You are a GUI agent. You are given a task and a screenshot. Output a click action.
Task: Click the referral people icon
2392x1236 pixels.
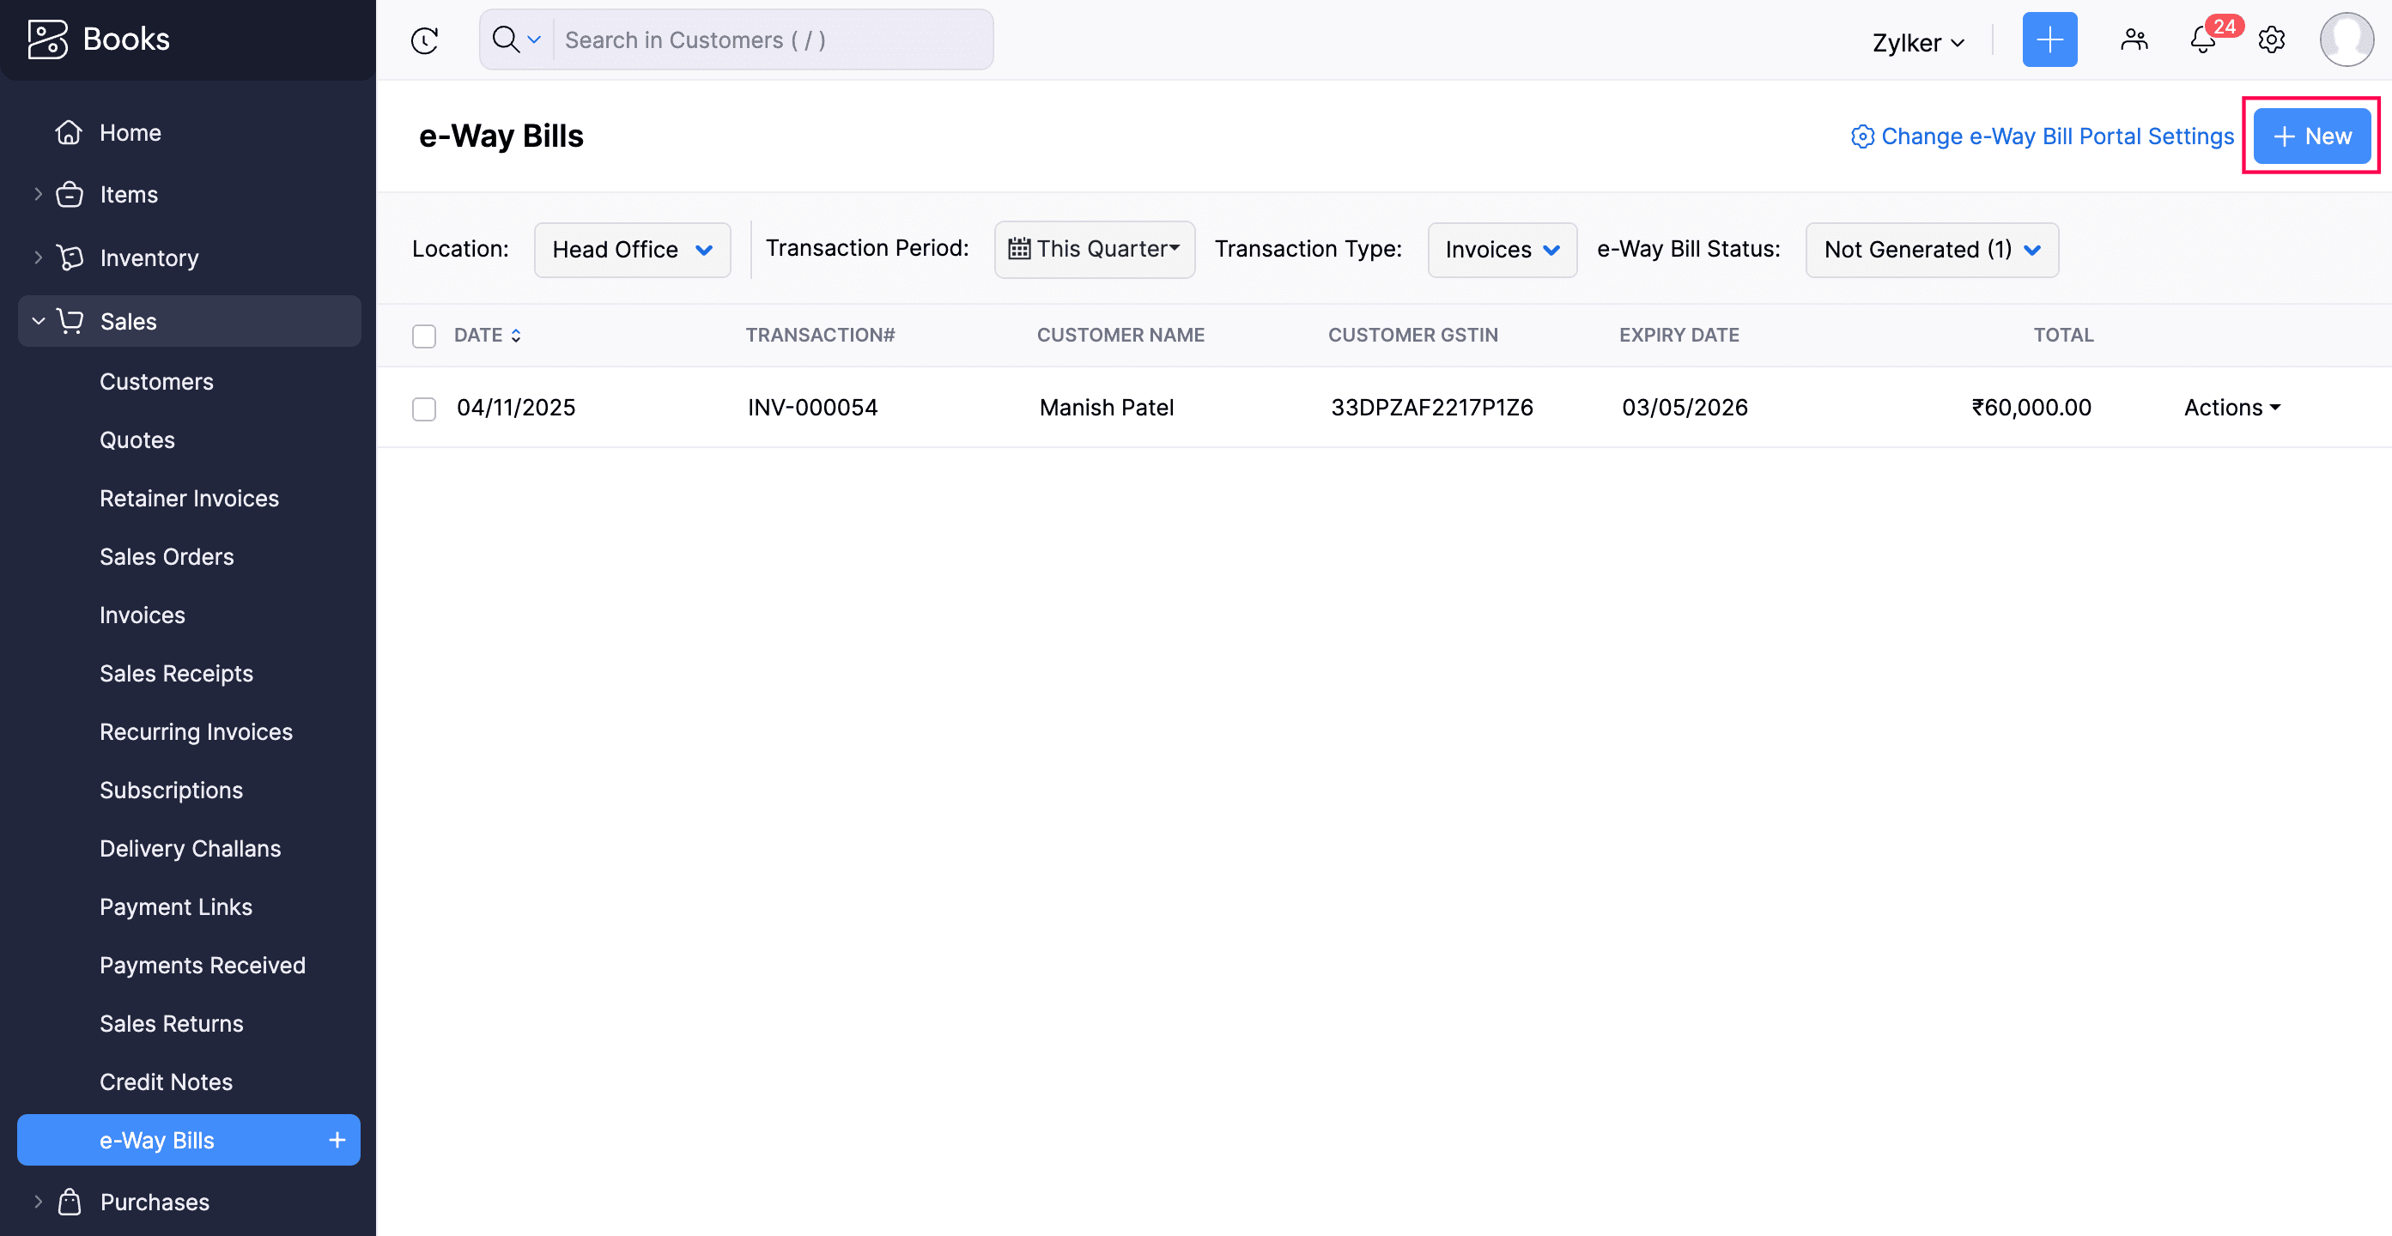click(x=2134, y=40)
